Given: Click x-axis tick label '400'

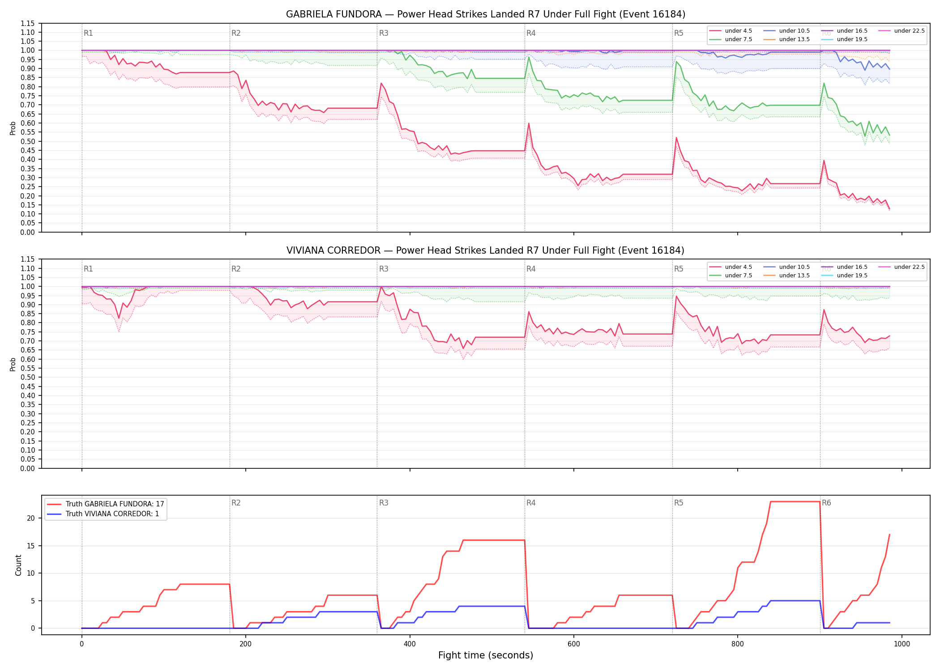Looking at the screenshot, I should point(410,644).
